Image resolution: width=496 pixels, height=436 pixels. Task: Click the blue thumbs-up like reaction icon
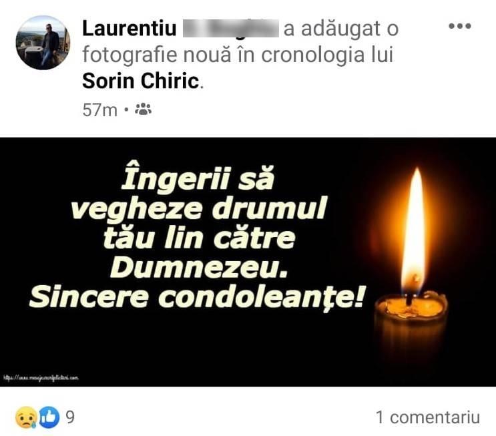[49, 417]
